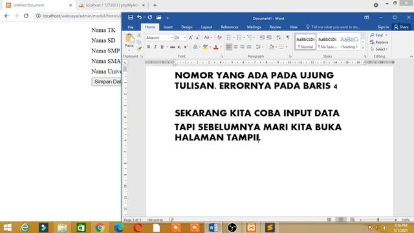Open the Select dropdown in Editing group
This screenshot has height=233, width=414.
click(x=379, y=49)
